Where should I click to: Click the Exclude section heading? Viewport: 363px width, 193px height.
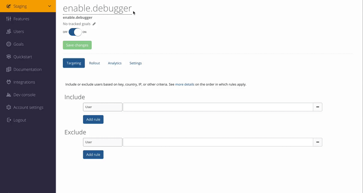point(75,132)
